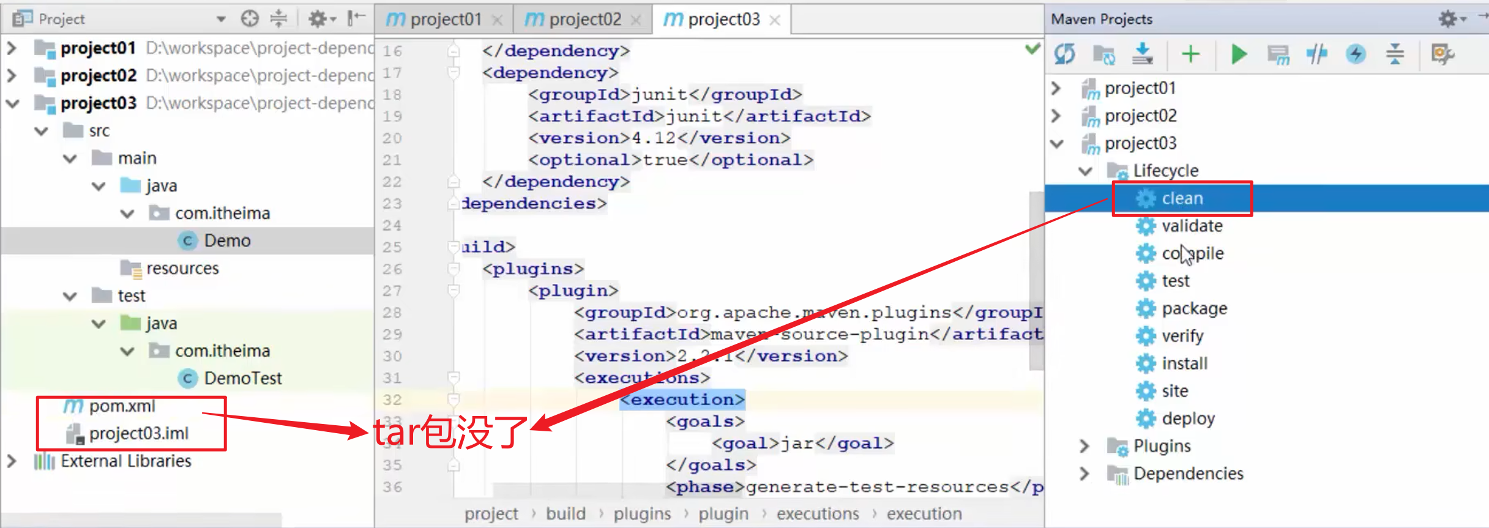Click Download Sources and Documentation icon

click(1142, 54)
